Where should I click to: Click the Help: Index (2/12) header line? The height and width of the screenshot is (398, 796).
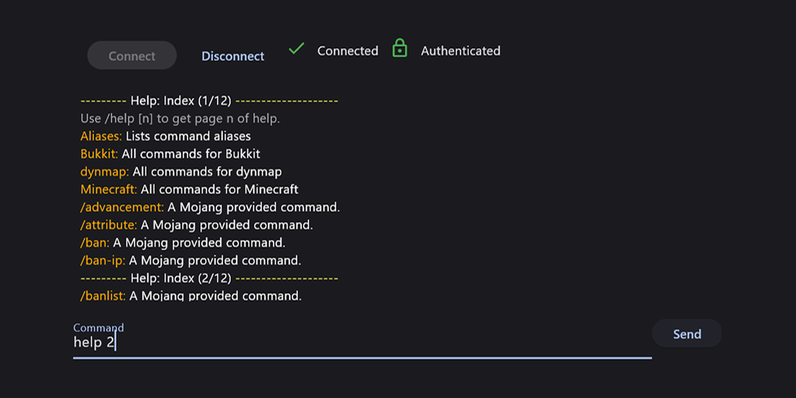tap(209, 278)
